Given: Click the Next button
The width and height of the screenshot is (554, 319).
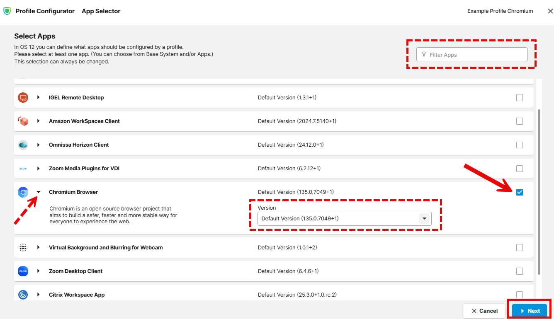Looking at the screenshot, I should [529, 311].
